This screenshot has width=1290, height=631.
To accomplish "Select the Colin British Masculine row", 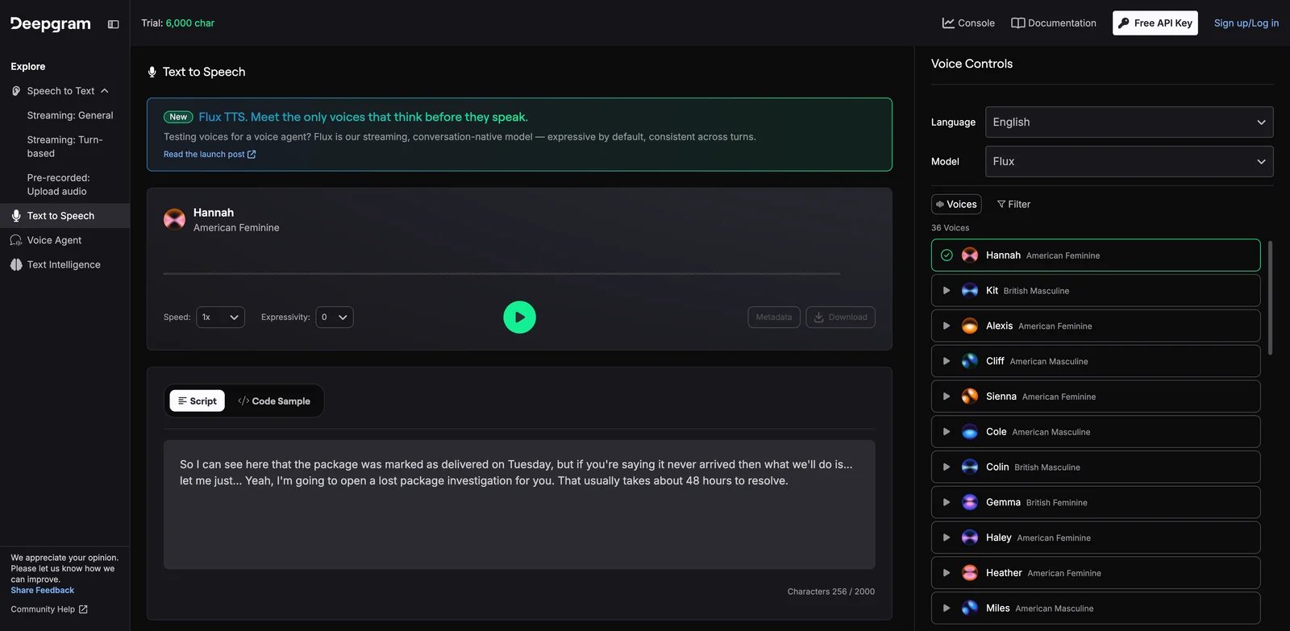I will pos(1096,467).
